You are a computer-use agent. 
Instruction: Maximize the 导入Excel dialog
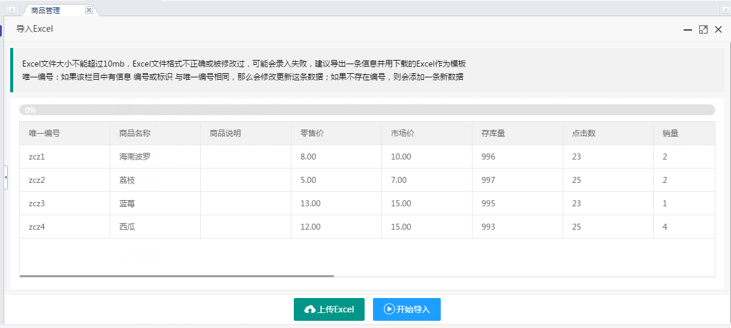pyautogui.click(x=703, y=29)
